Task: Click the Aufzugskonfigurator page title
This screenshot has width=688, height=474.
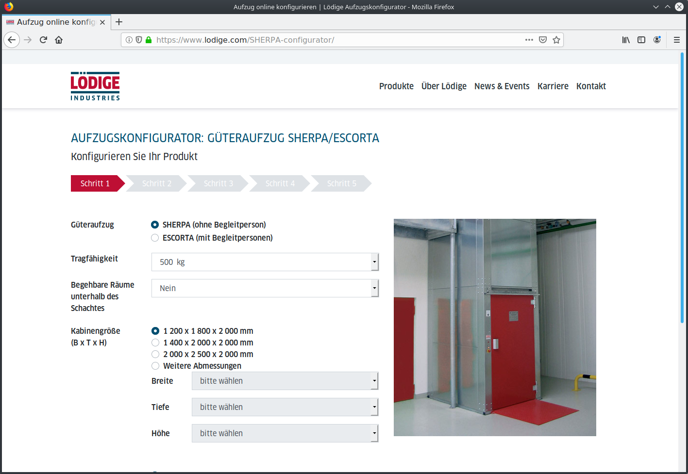Action: coord(225,138)
